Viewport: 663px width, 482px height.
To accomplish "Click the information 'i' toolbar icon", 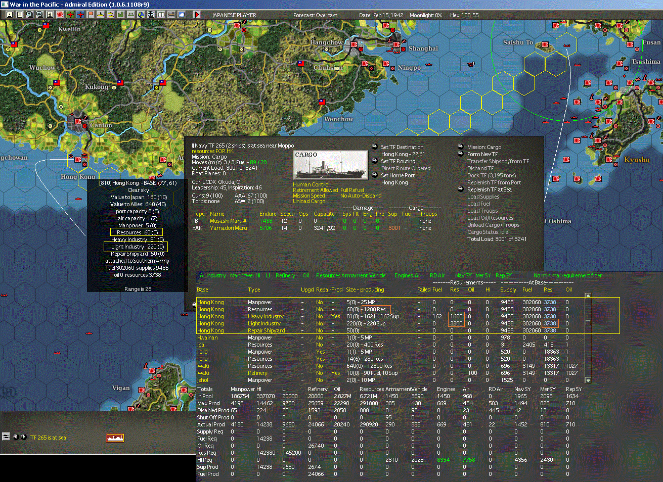I will click(x=50, y=15).
